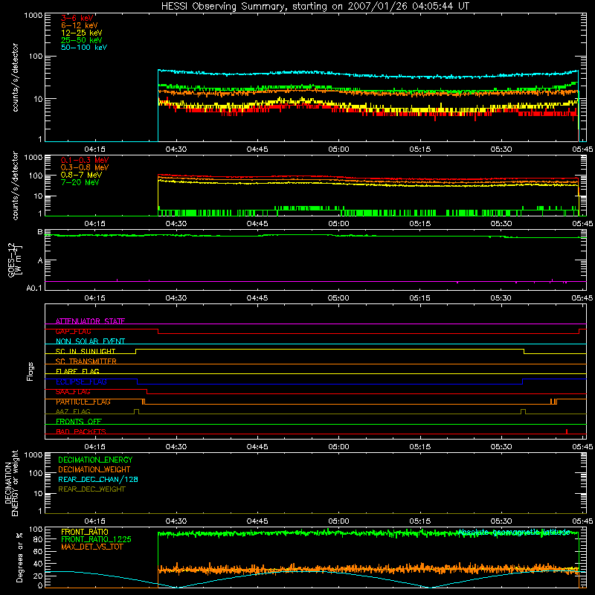Click the vertical Flags axis title
595x595 pixels.
pos(30,371)
